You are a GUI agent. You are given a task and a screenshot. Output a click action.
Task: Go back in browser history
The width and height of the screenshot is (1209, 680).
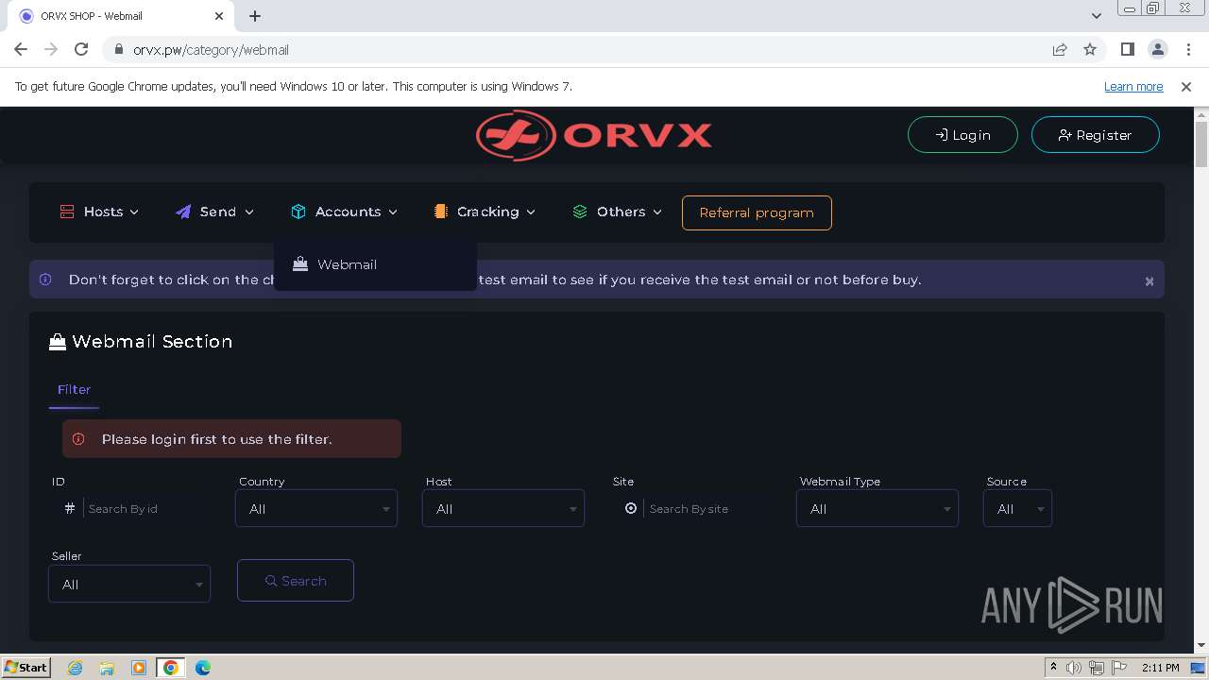[x=21, y=49]
